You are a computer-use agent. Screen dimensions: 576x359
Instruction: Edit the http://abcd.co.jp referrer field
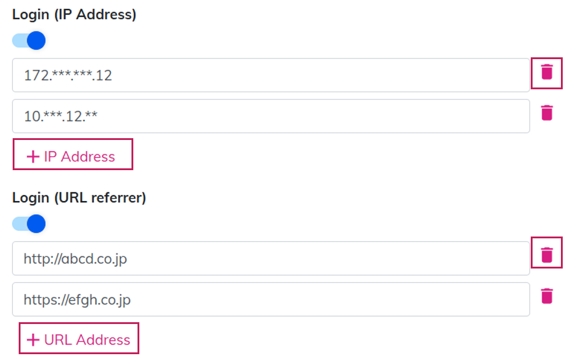(x=271, y=259)
